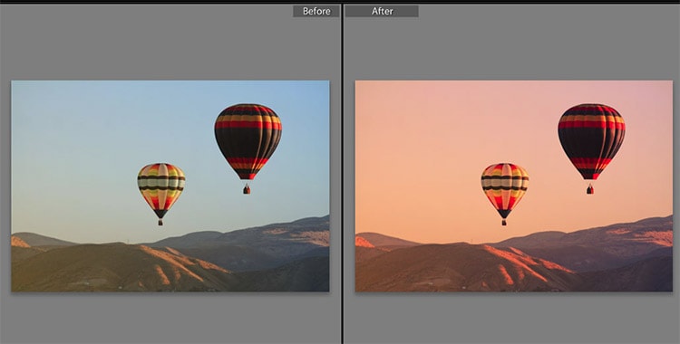Screen dimensions: 680x344
Task: Click the After view label
Action: tap(382, 11)
